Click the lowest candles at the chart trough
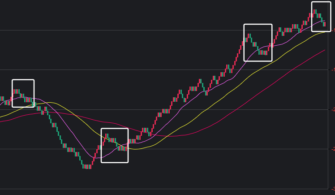The image size is (335, 195). coord(87,166)
